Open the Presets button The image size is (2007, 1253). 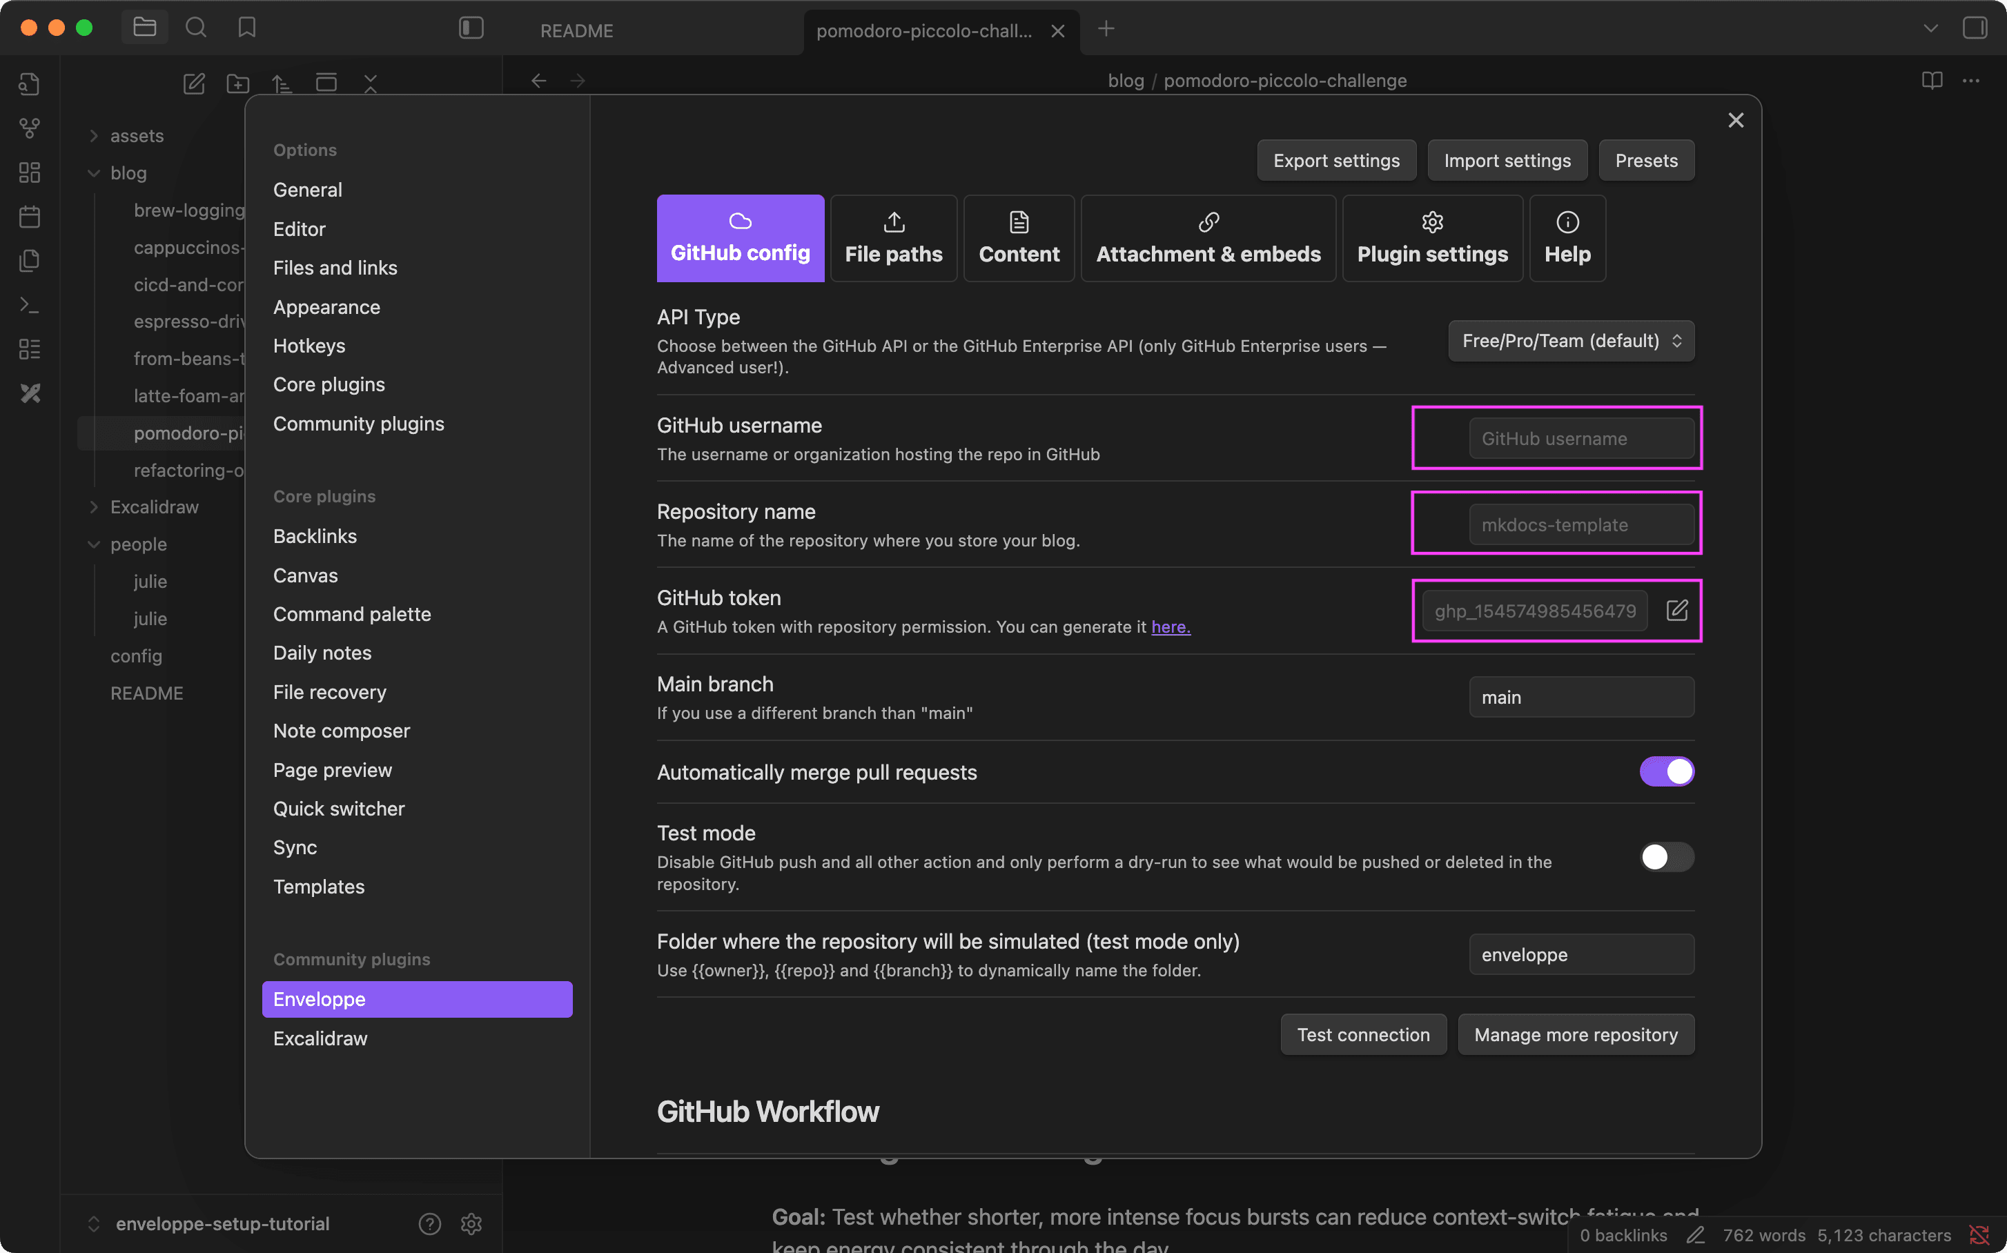click(1646, 161)
